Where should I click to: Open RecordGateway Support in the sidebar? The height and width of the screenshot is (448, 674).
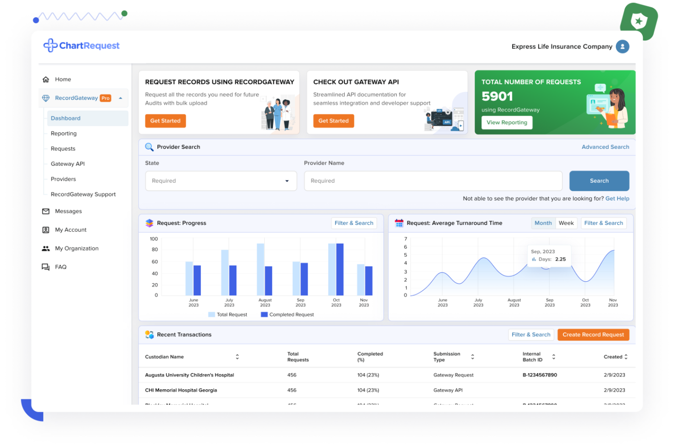[x=83, y=195]
